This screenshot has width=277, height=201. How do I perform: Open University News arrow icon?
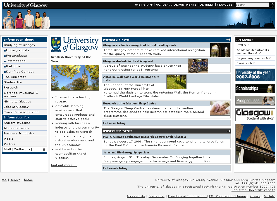[228, 40]
